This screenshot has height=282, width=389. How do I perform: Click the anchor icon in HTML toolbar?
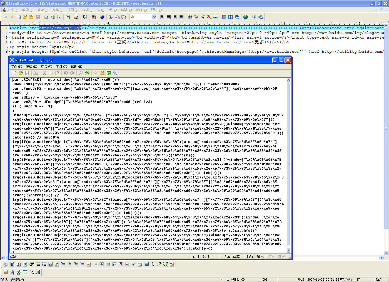[153, 264]
